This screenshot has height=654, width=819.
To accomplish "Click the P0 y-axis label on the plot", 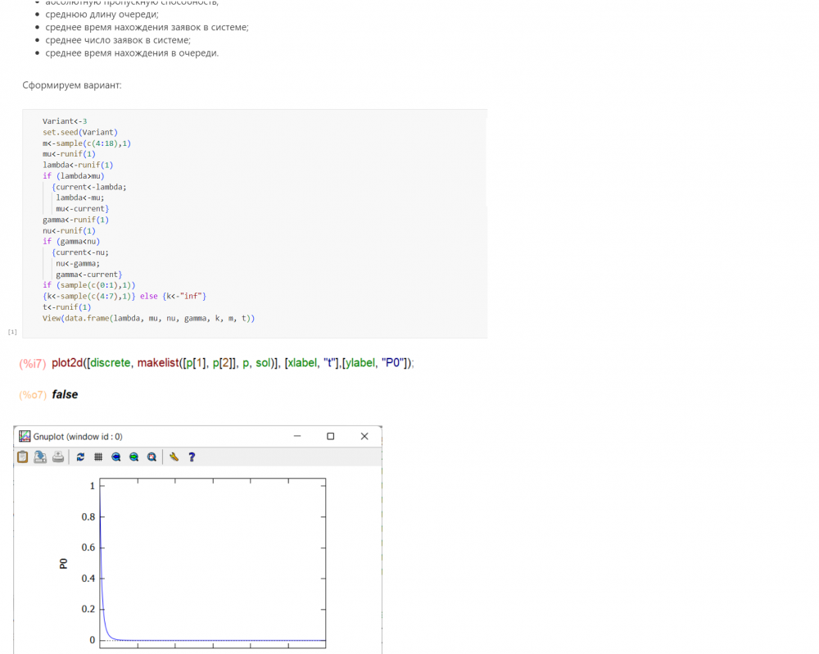I will [64, 563].
